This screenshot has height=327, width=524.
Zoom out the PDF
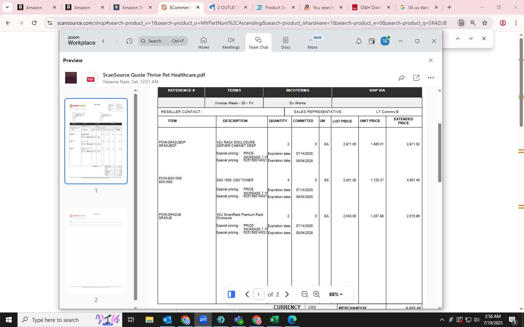coord(305,294)
